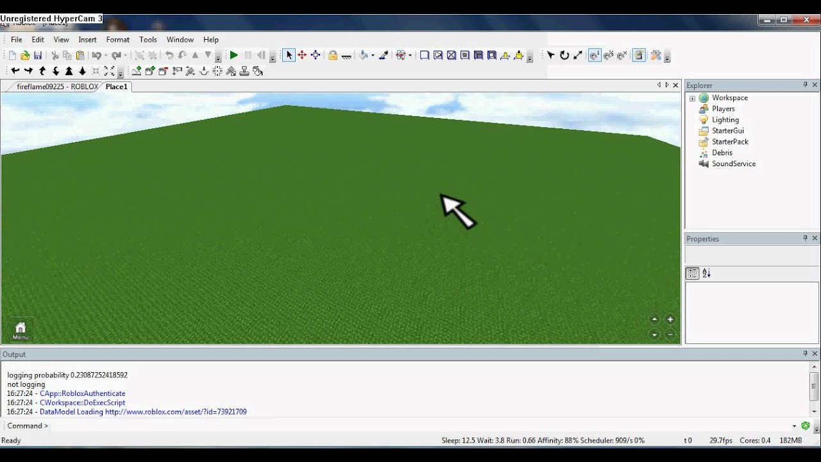Toggle the Lock tool padlock

pyautogui.click(x=333, y=55)
